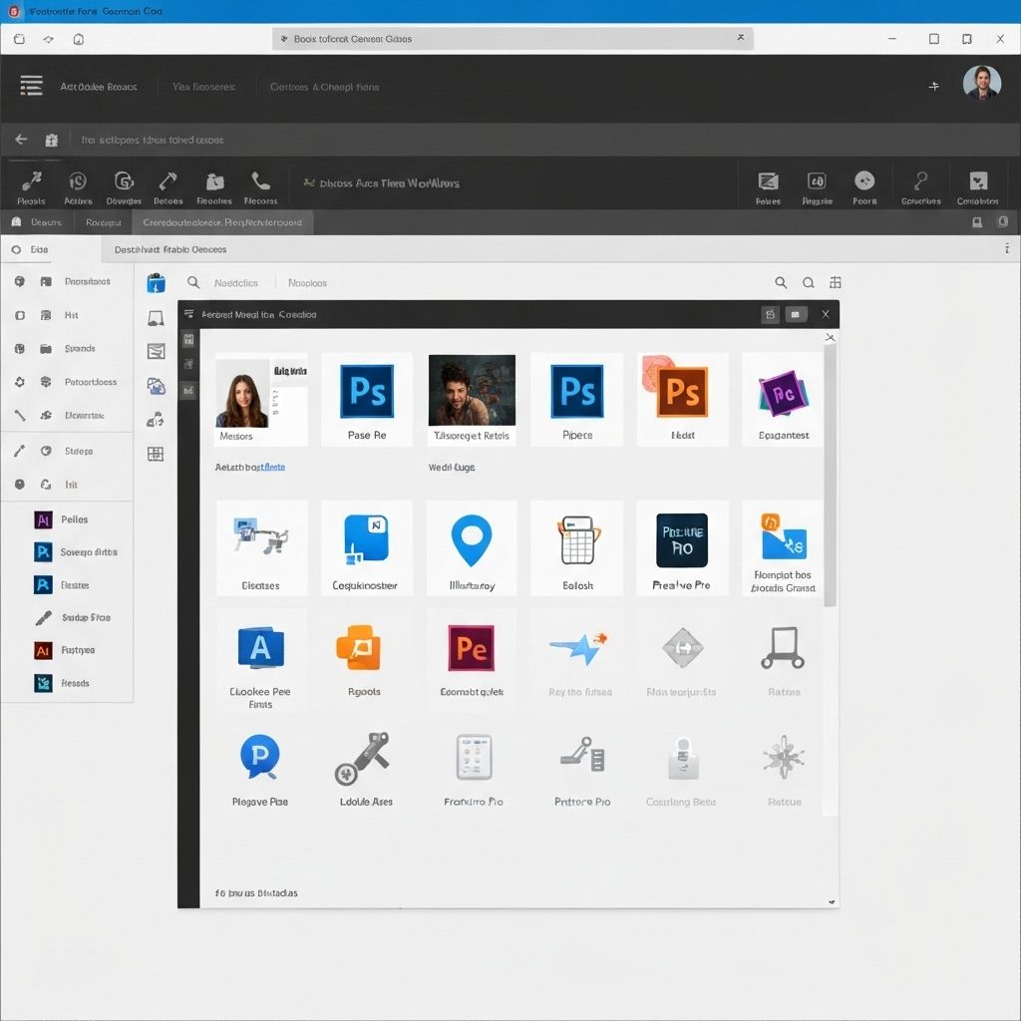Open the grid view icon beside the search field
This screenshot has width=1021, height=1021.
click(836, 282)
